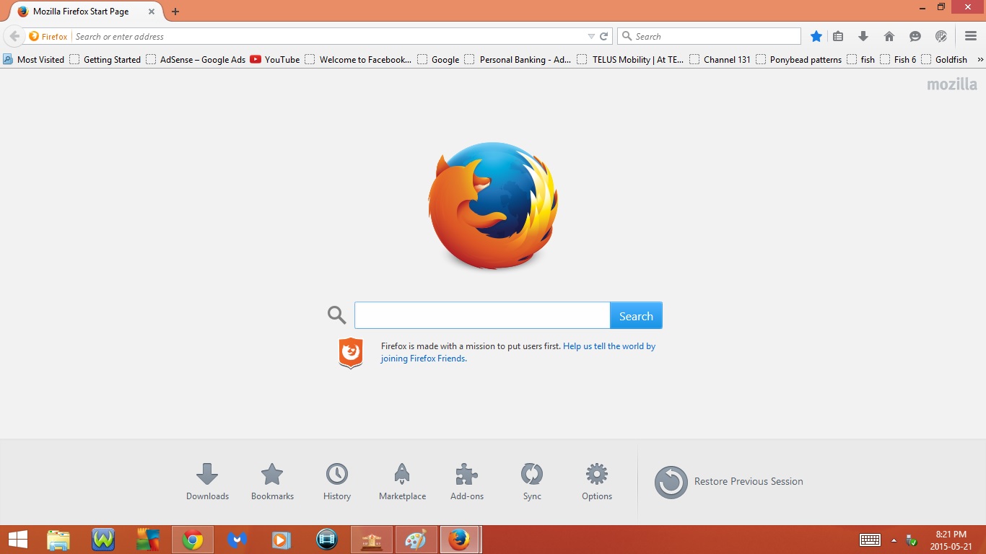986x554 pixels.
Task: Open Sync from the start page
Action: [532, 482]
